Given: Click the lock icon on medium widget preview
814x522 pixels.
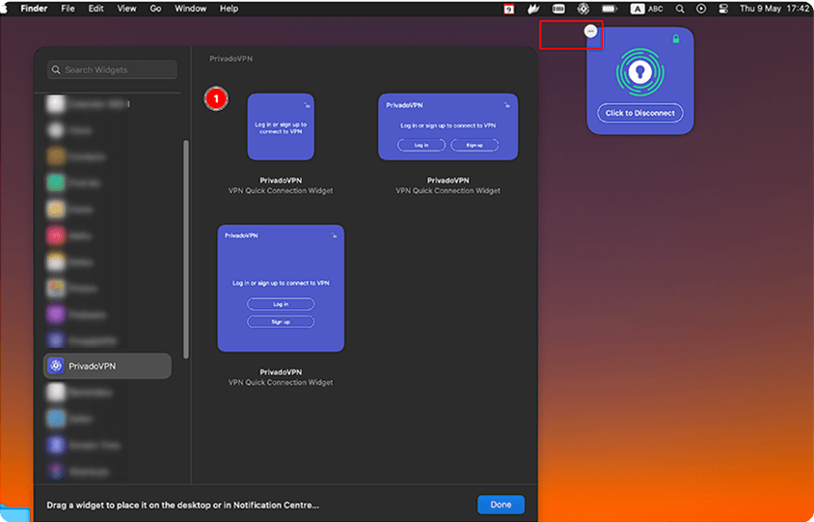Looking at the screenshot, I should [506, 105].
